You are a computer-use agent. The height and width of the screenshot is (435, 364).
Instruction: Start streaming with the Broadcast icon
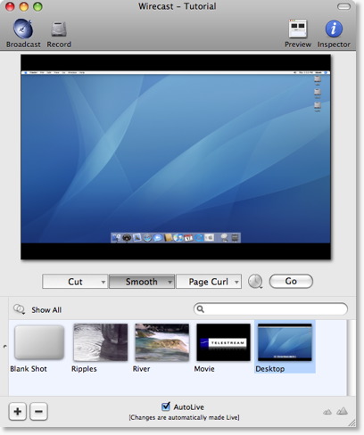23,29
